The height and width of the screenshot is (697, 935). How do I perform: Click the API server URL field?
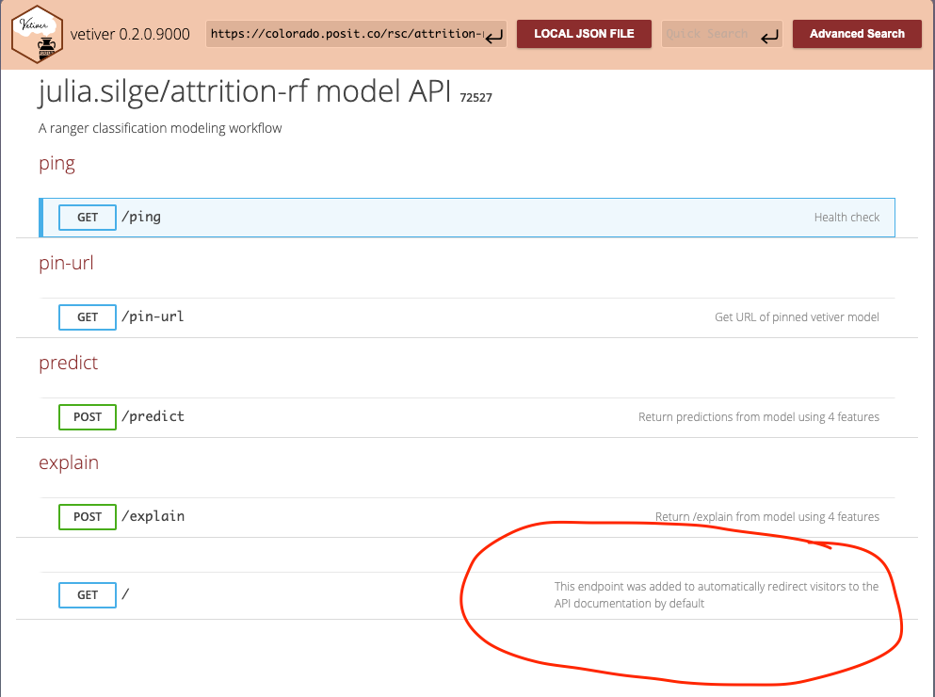(x=348, y=34)
